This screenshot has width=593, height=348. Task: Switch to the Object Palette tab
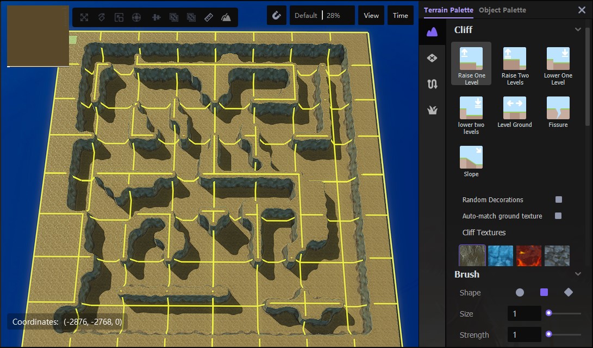(502, 10)
